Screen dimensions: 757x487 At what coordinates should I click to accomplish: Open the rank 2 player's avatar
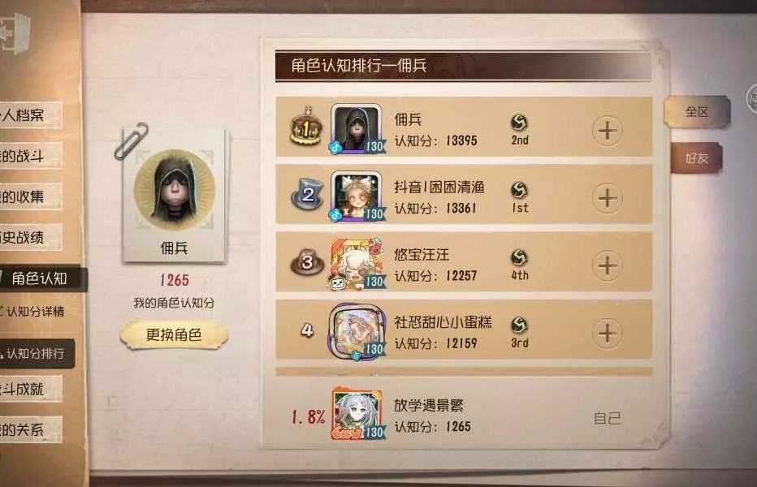357,196
